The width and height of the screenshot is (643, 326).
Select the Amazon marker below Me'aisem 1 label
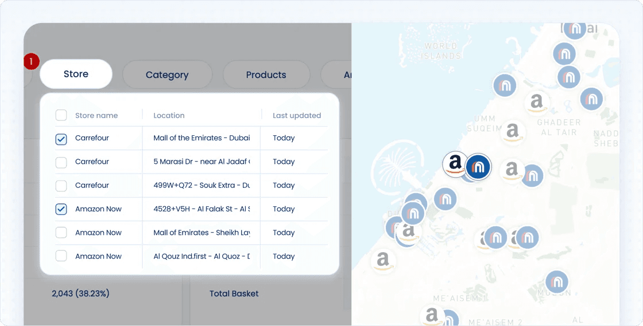(x=431, y=315)
